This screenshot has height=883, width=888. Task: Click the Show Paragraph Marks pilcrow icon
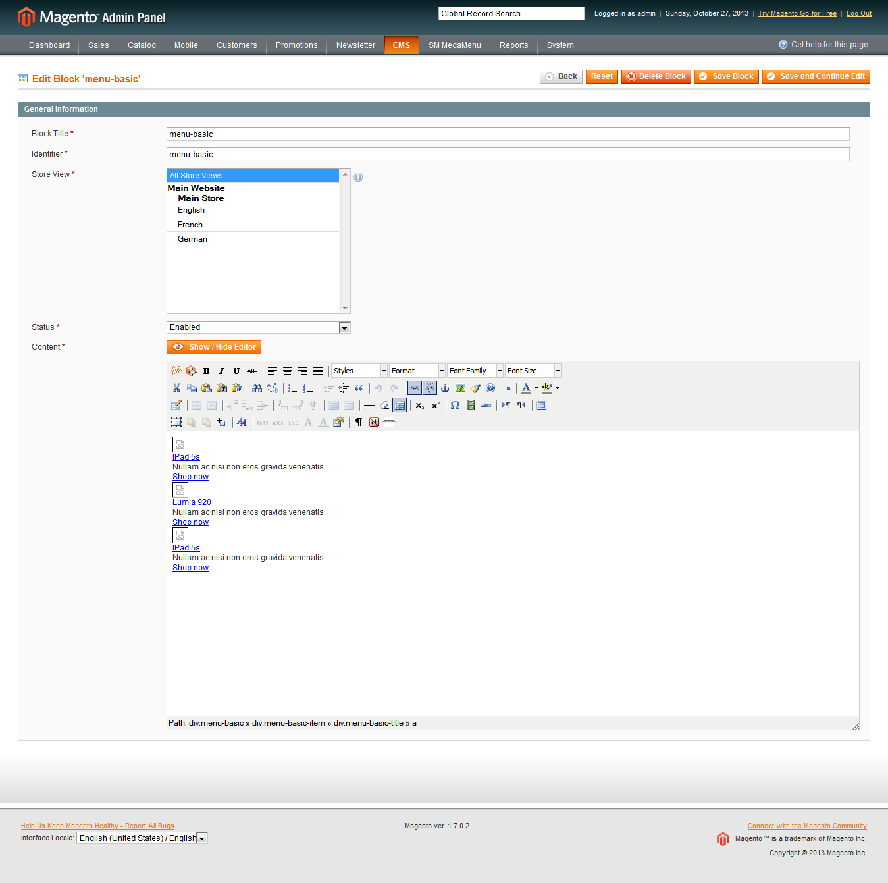(359, 423)
